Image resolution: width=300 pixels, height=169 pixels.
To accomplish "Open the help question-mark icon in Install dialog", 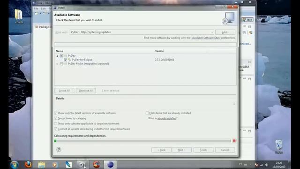I will pyautogui.click(x=59, y=150).
